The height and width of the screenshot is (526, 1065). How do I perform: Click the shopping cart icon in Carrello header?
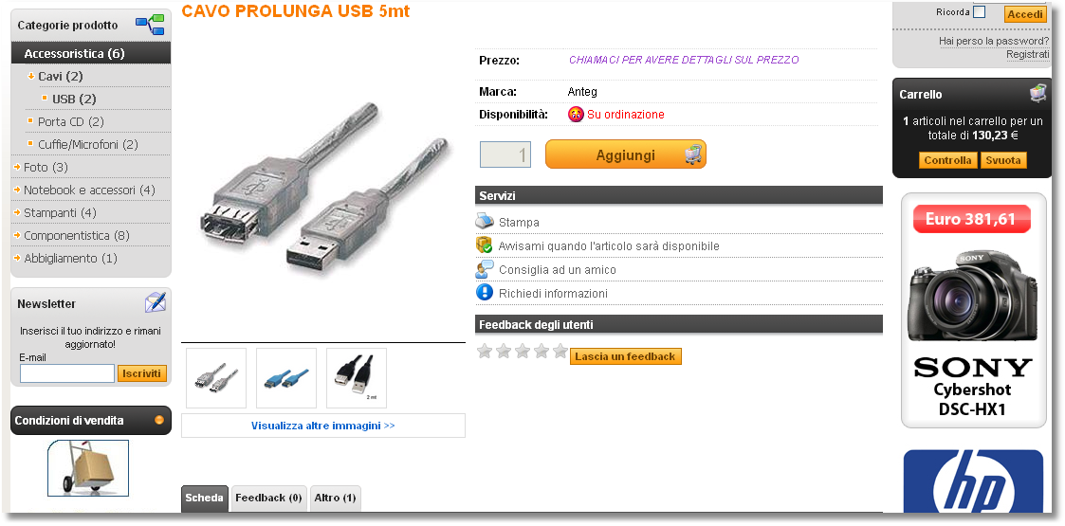pyautogui.click(x=1037, y=94)
